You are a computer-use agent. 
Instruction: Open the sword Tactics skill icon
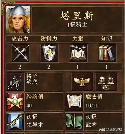tap(74, 121)
